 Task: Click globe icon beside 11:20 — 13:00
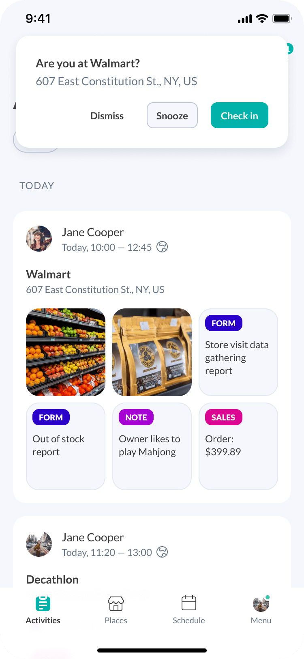(x=162, y=552)
